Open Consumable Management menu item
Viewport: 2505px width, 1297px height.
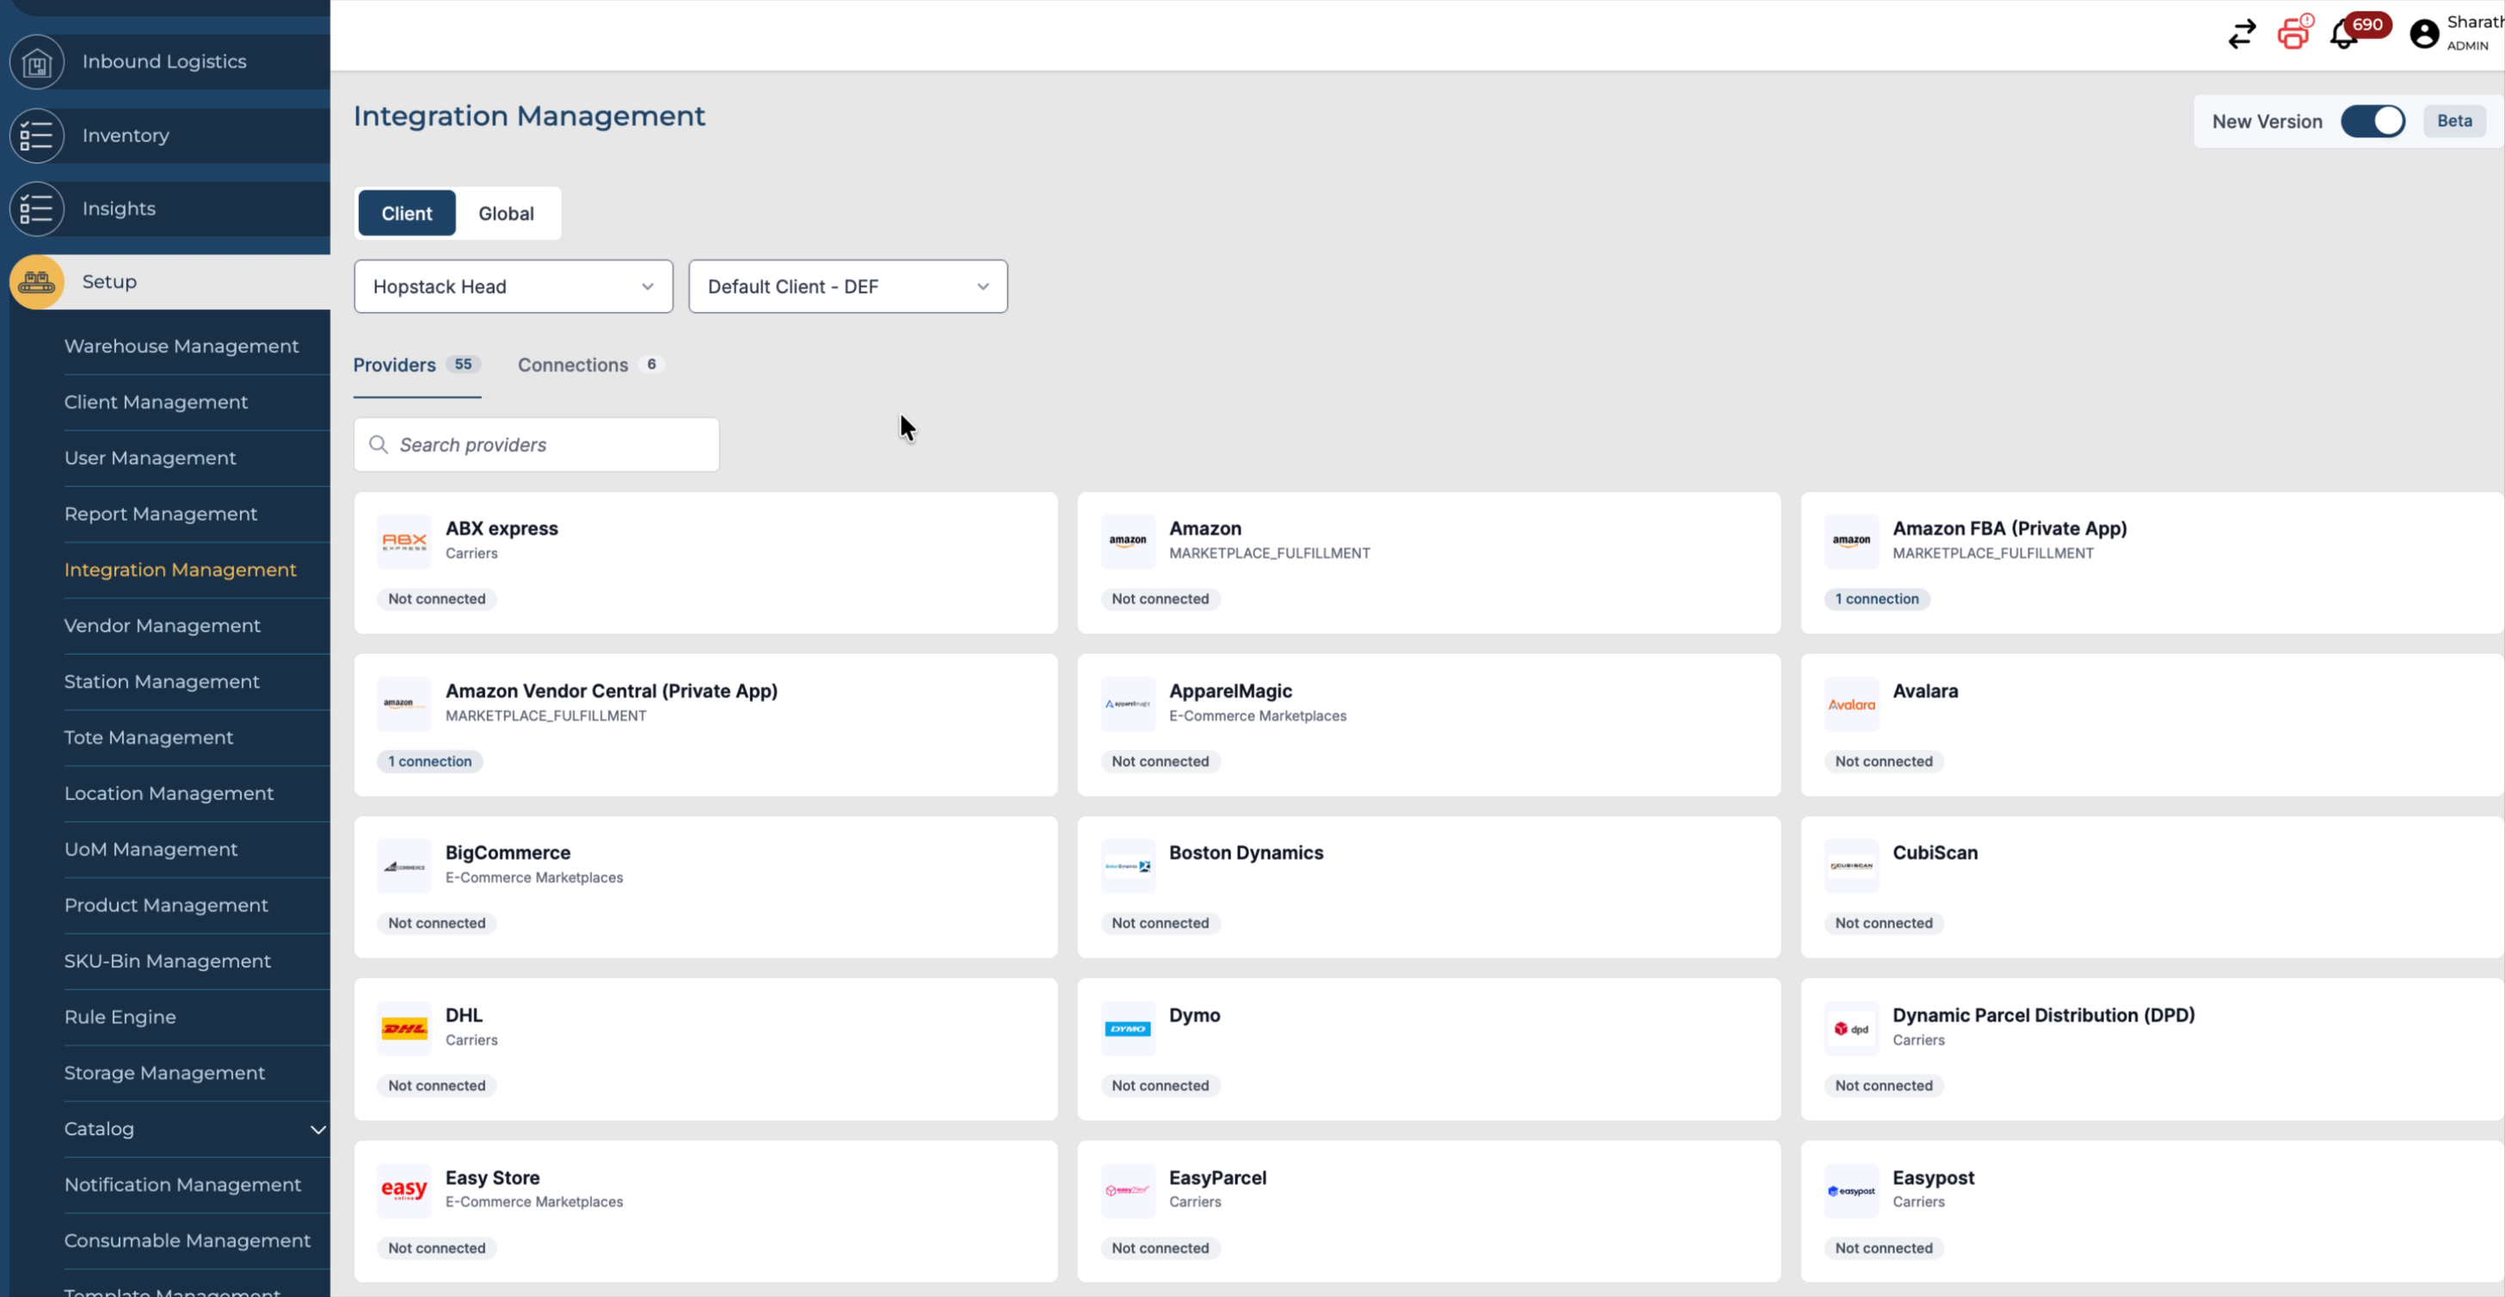pyautogui.click(x=188, y=1240)
